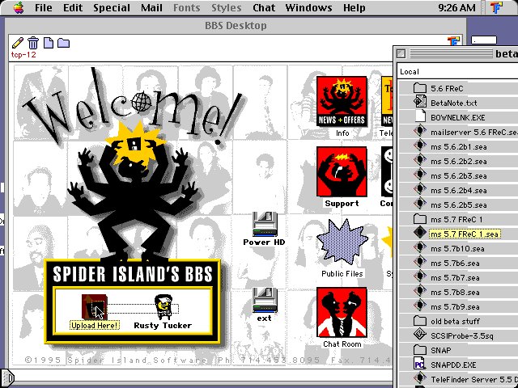The width and height of the screenshot is (518, 388).
Task: Click the Local header in beta window
Action: pos(410,72)
